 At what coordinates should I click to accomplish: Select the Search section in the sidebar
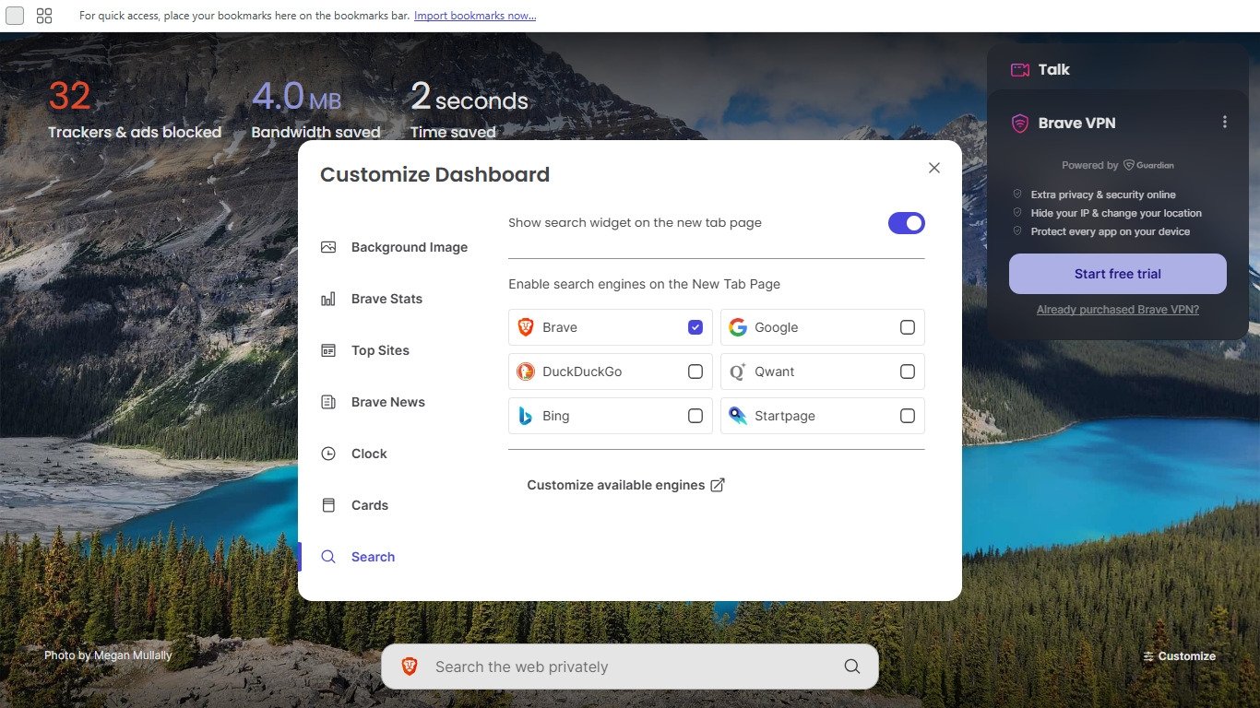[x=357, y=557]
